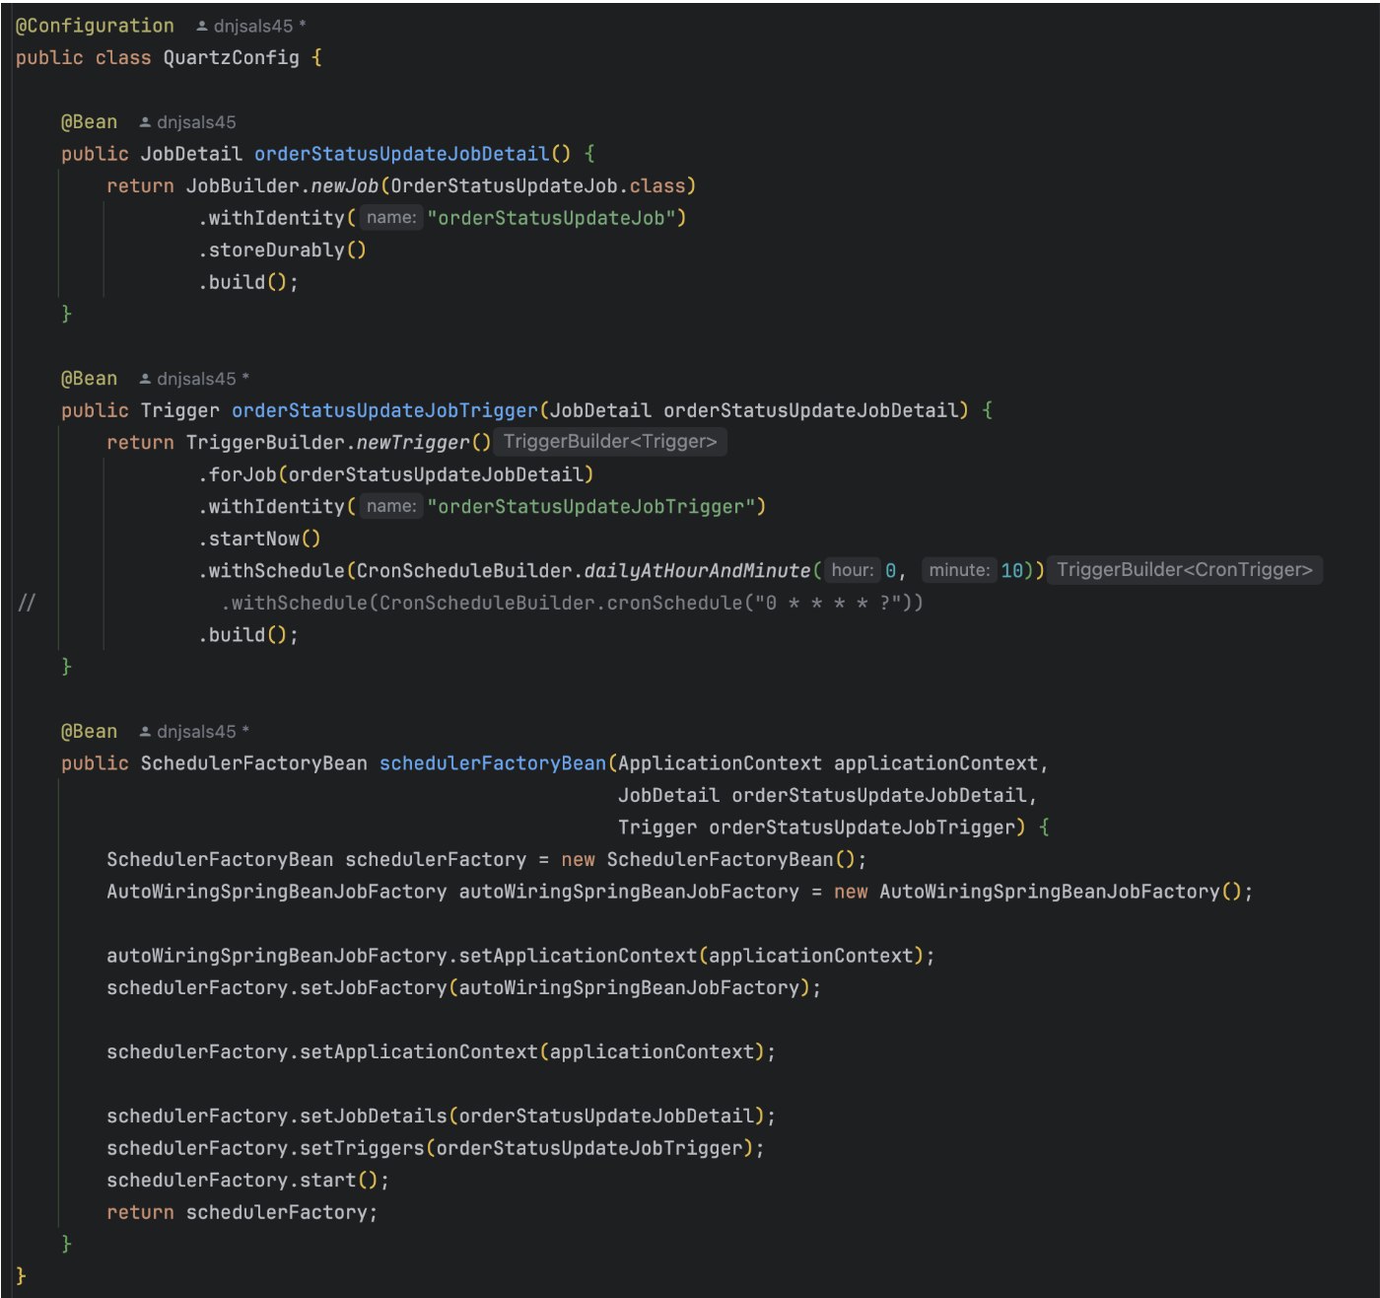Viewport: 1380px width, 1298px height.
Task: Click orderStatusUpdateJobTrigger method declaration name
Action: tap(385, 410)
